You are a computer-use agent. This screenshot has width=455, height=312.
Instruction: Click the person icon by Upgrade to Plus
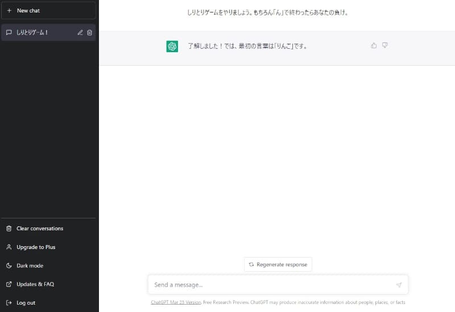(9, 247)
